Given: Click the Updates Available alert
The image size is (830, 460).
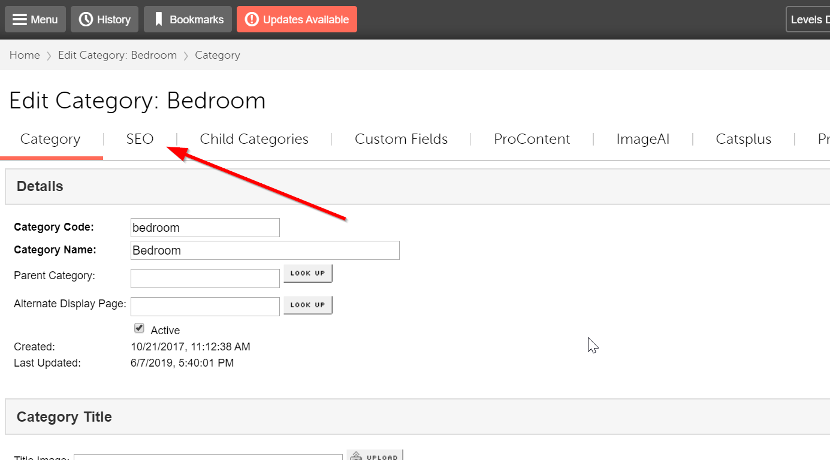Looking at the screenshot, I should point(297,20).
